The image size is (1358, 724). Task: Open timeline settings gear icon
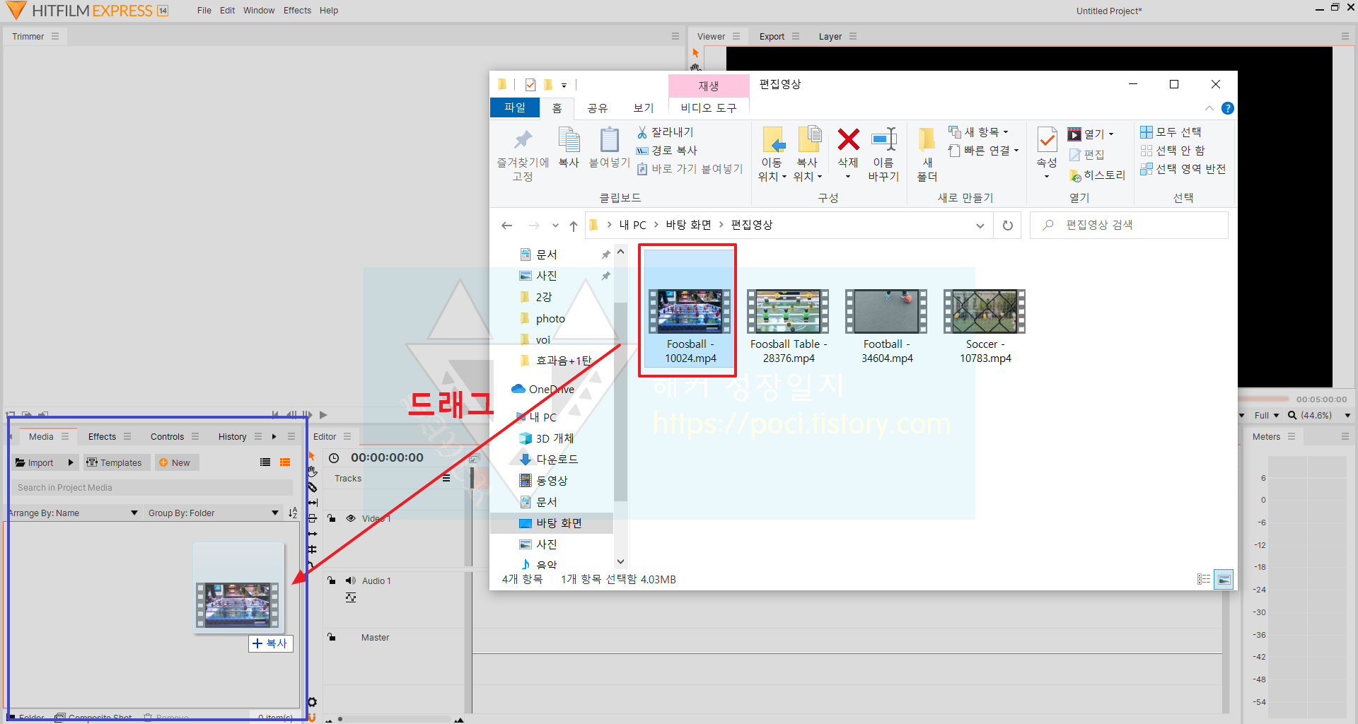point(312,702)
